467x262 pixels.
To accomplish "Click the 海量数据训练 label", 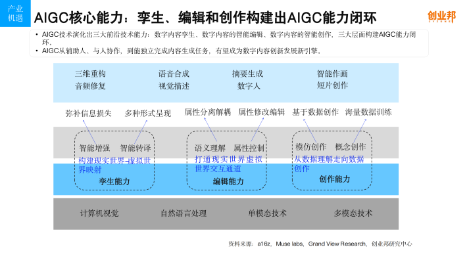I will (x=368, y=112).
